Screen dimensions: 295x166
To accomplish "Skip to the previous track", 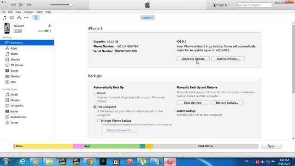I will pos(13,5).
